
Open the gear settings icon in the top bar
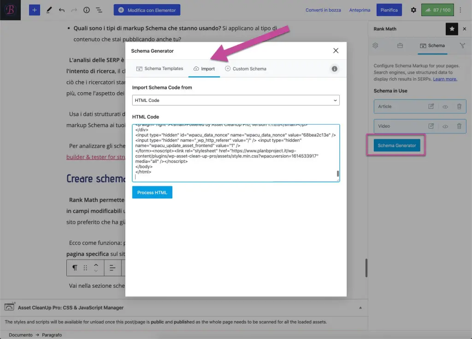[x=413, y=10]
